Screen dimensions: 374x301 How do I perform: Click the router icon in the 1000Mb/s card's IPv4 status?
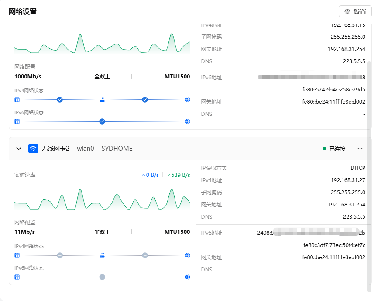coord(102,100)
